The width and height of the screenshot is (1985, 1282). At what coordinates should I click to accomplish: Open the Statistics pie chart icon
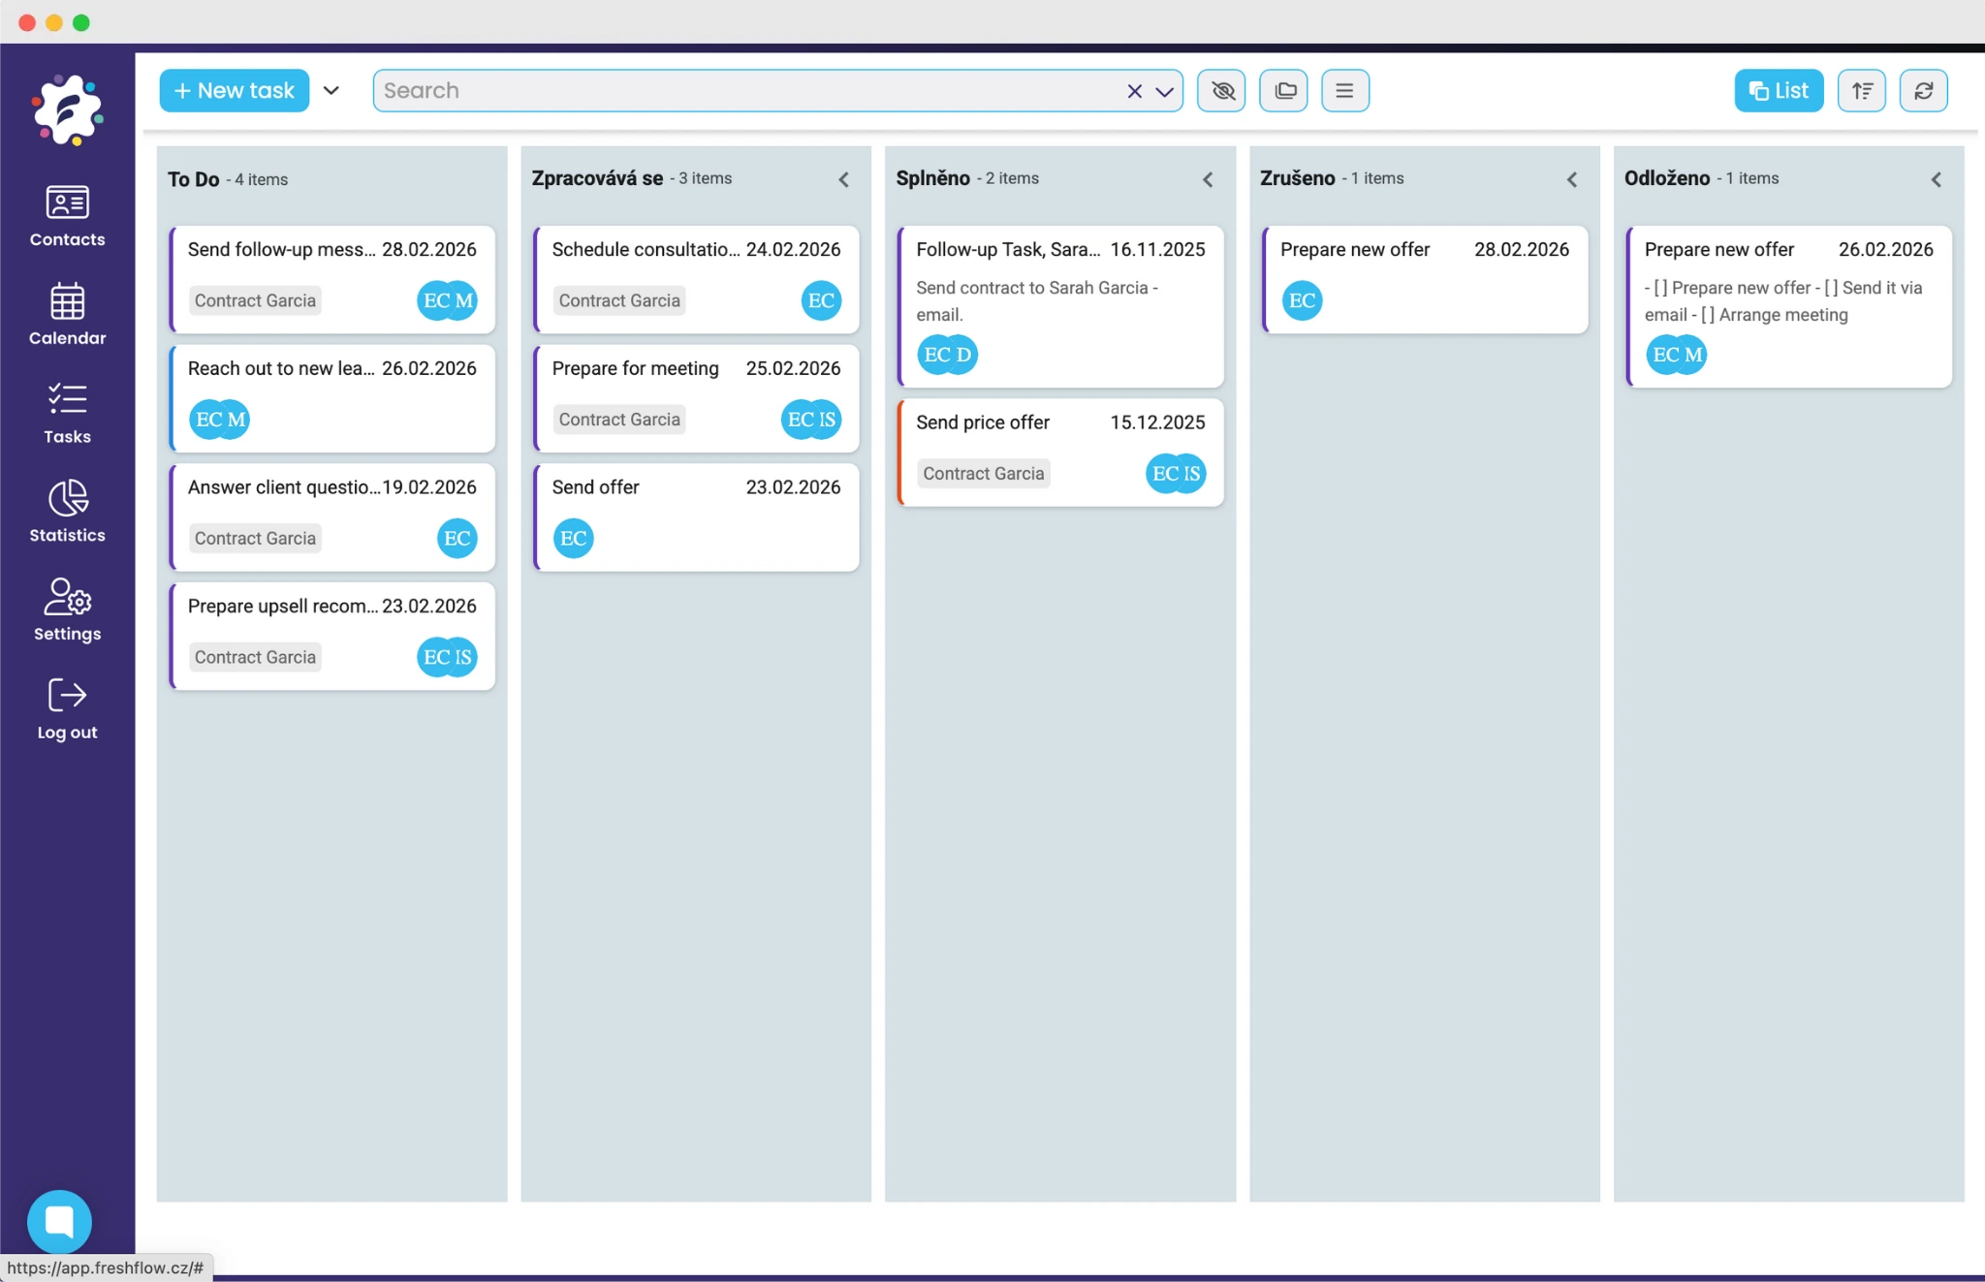67,510
